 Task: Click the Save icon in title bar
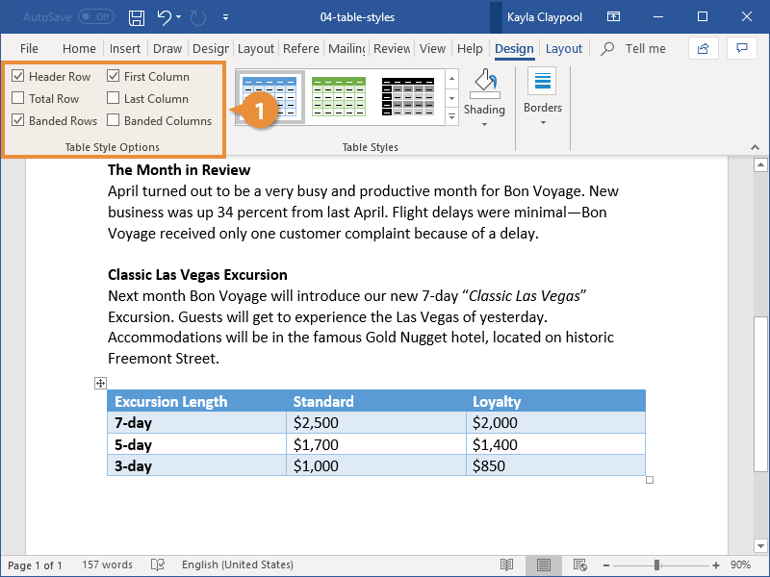pyautogui.click(x=137, y=17)
